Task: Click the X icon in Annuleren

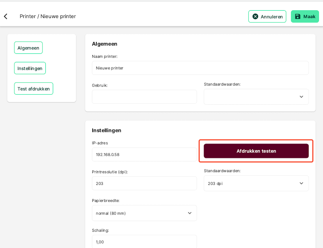Action: (x=255, y=17)
